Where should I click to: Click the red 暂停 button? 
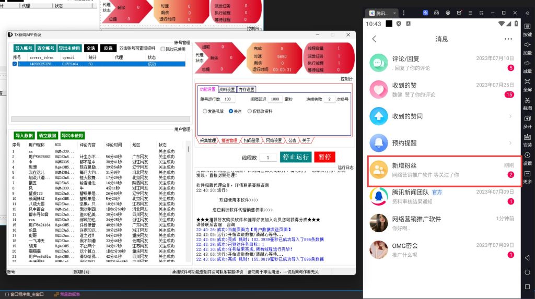tap(324, 157)
